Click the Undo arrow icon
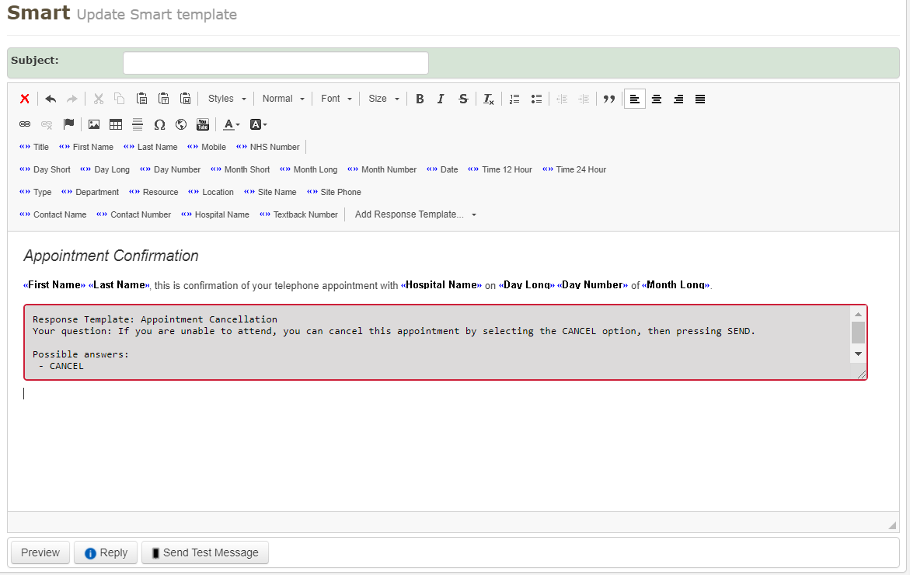 point(51,99)
